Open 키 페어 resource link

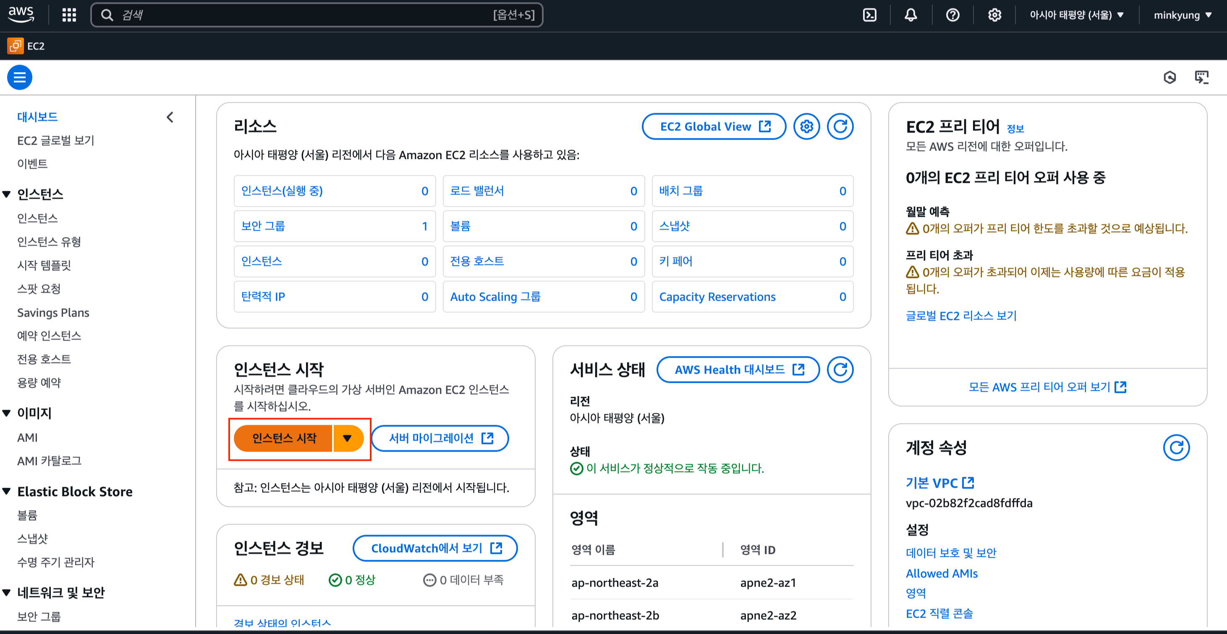(x=676, y=261)
